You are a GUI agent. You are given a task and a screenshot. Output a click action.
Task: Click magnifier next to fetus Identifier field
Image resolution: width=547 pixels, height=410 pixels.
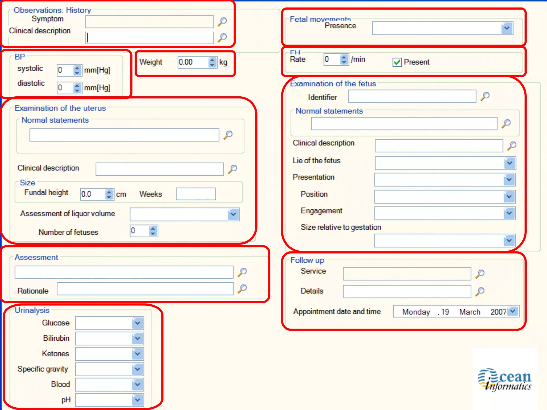pos(485,96)
